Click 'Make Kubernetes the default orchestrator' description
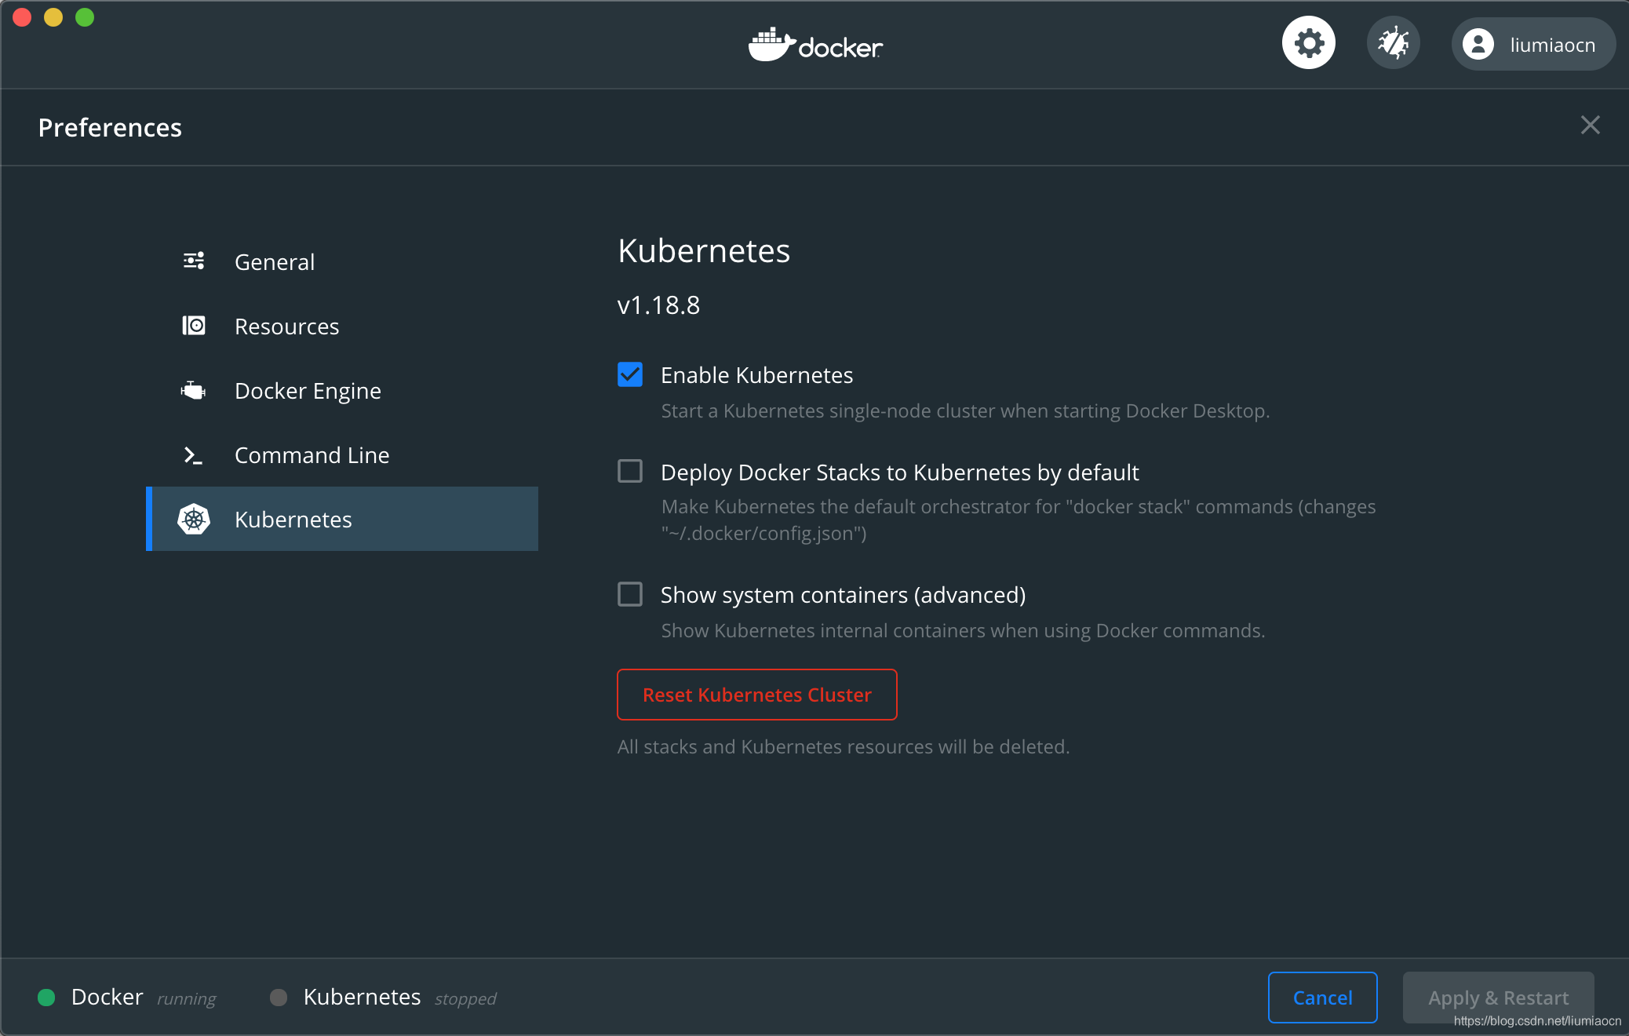This screenshot has height=1036, width=1629. point(1019,520)
